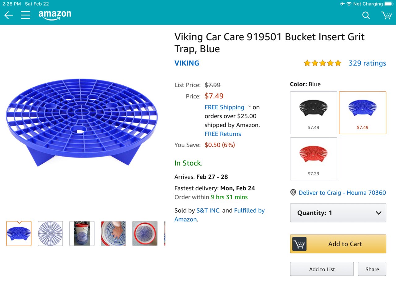Click the five-star rating icons
Image resolution: width=396 pixels, height=297 pixels.
tap(323, 63)
